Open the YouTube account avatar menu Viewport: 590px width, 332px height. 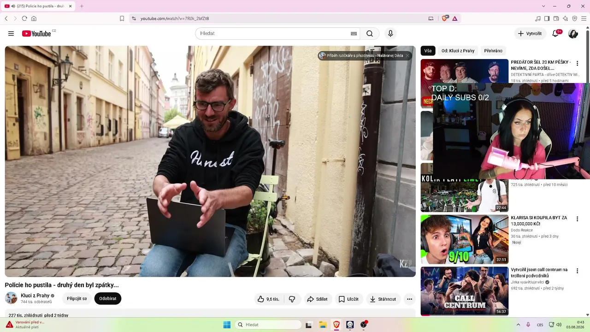point(573,34)
